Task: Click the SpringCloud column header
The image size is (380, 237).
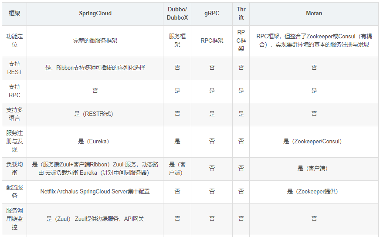Action: 95,14
